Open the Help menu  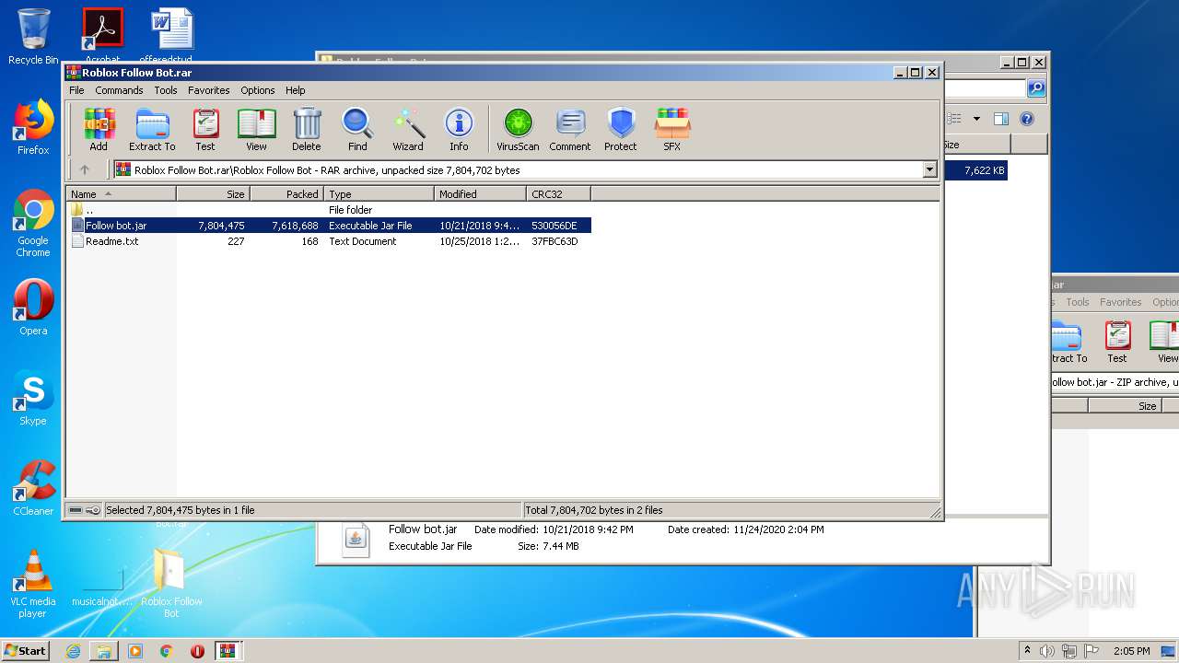point(295,90)
